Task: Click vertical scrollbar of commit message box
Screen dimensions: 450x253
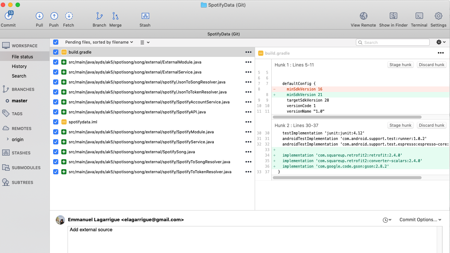Action: pyautogui.click(x=439, y=240)
